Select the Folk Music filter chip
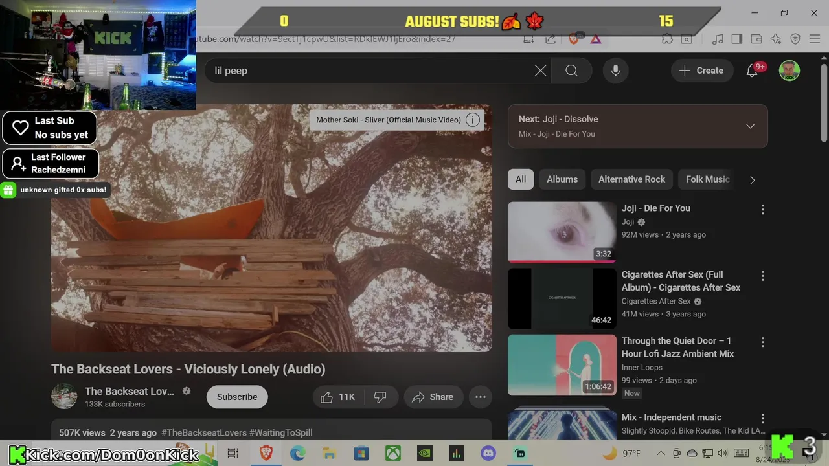This screenshot has height=466, width=829. [707, 179]
